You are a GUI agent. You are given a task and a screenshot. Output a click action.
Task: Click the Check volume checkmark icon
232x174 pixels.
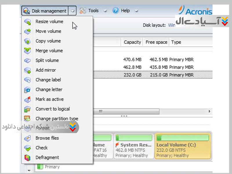click(27, 148)
